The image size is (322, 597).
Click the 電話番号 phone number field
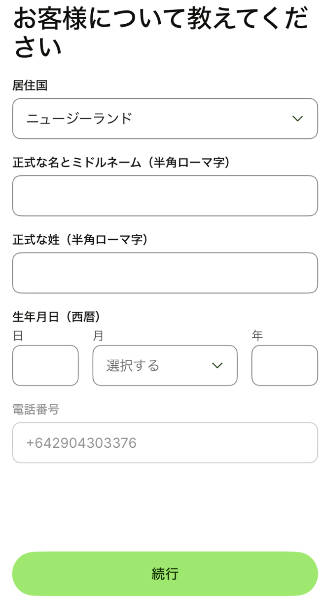point(165,443)
